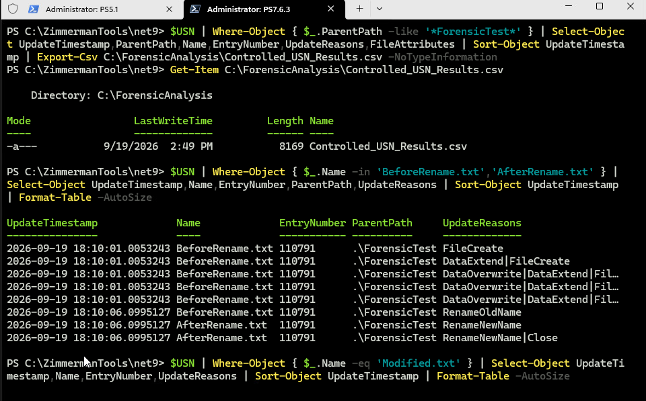Click the Length header in file listing
Image resolution: width=646 pixels, height=401 pixels.
285,121
